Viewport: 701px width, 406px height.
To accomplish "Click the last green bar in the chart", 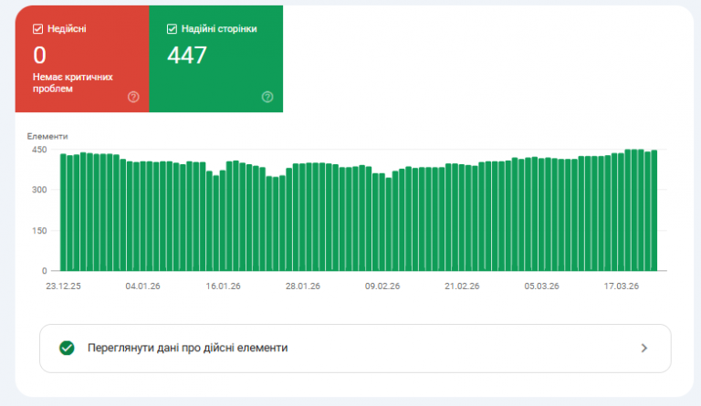I will pos(654,211).
